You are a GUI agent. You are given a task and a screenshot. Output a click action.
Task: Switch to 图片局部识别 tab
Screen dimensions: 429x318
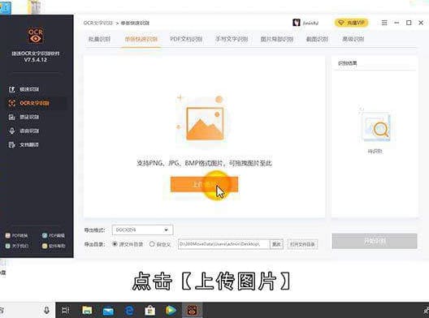pyautogui.click(x=277, y=39)
